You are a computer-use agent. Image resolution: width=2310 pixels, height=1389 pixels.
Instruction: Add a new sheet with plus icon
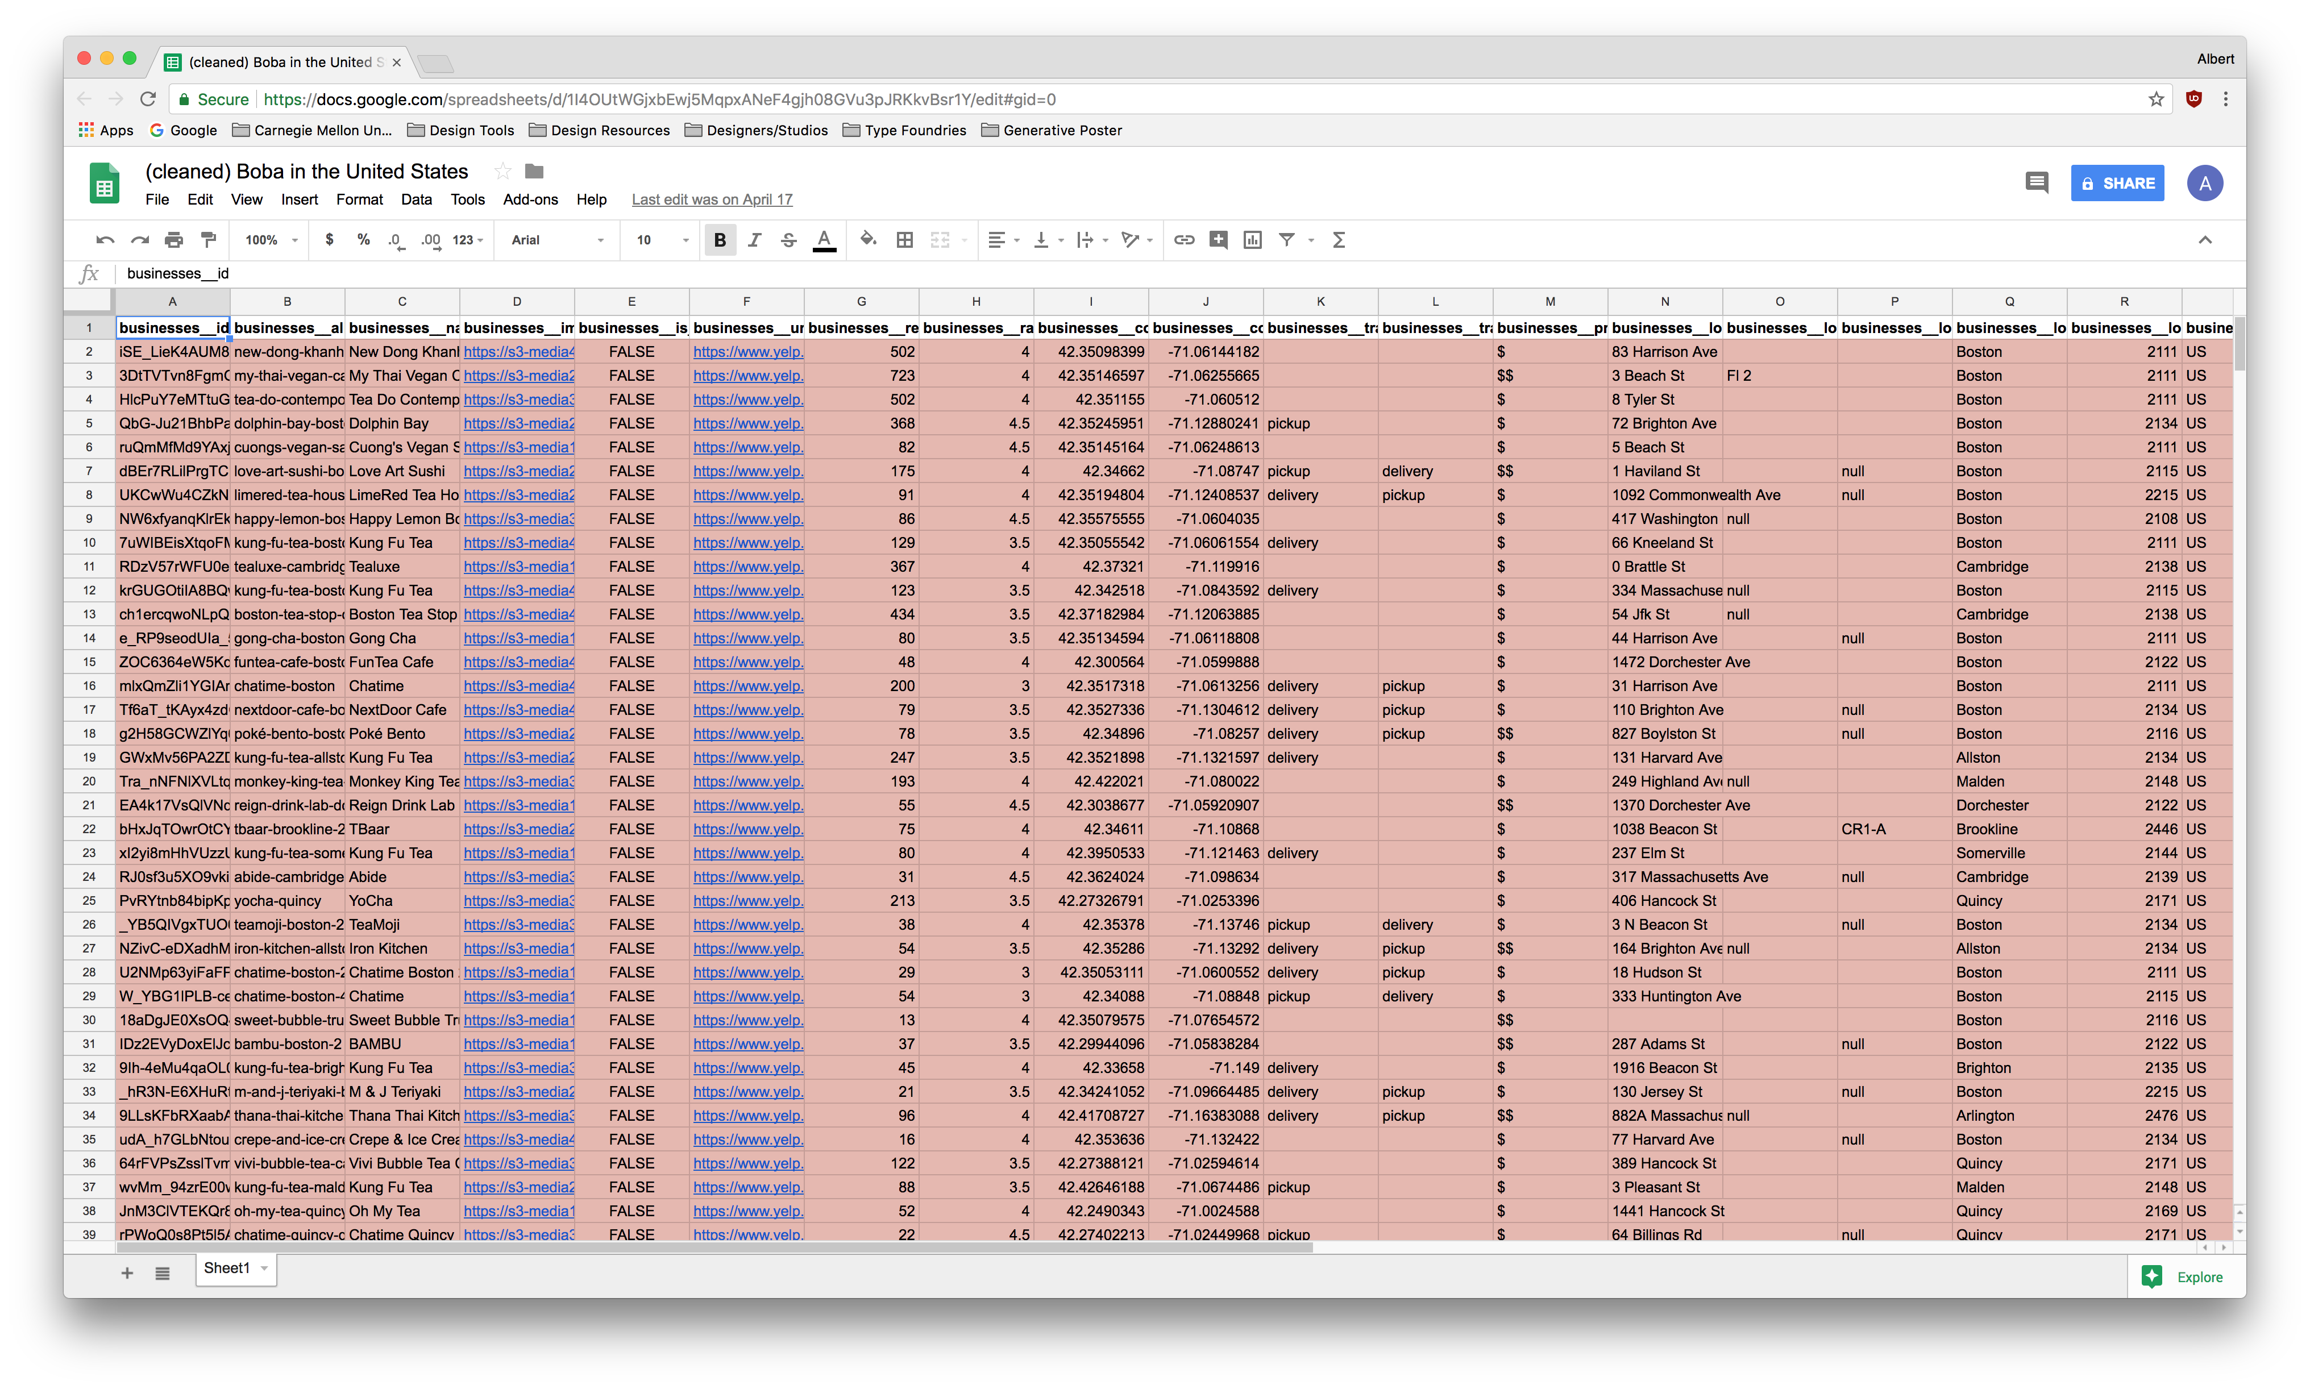click(127, 1273)
